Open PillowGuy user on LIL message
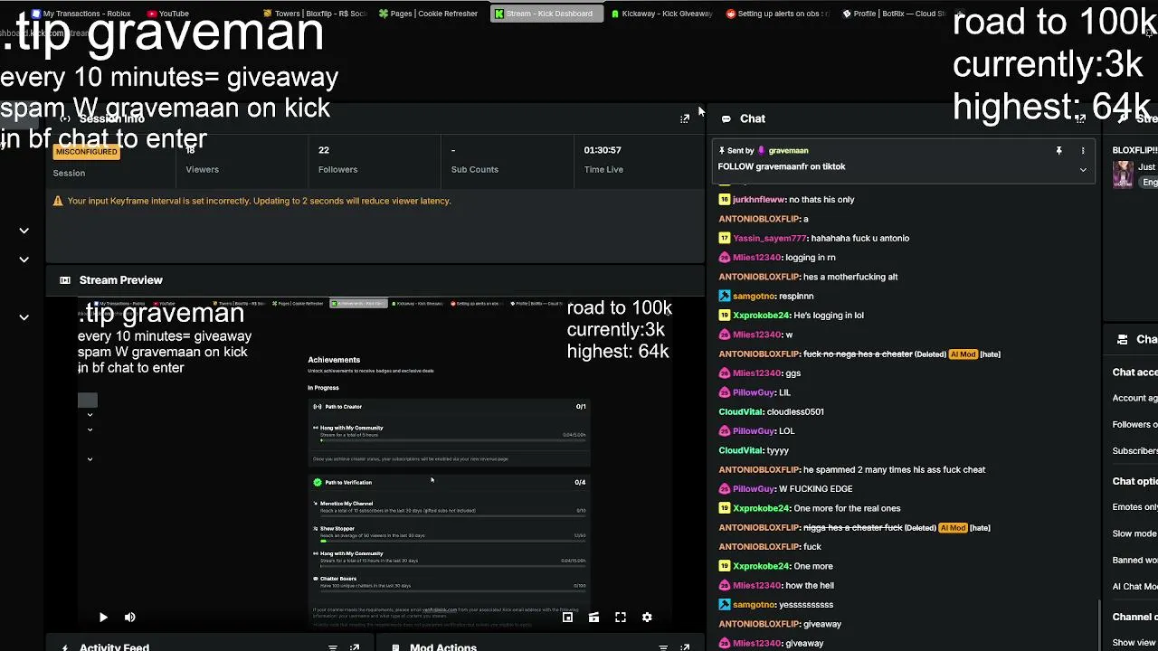 [754, 393]
